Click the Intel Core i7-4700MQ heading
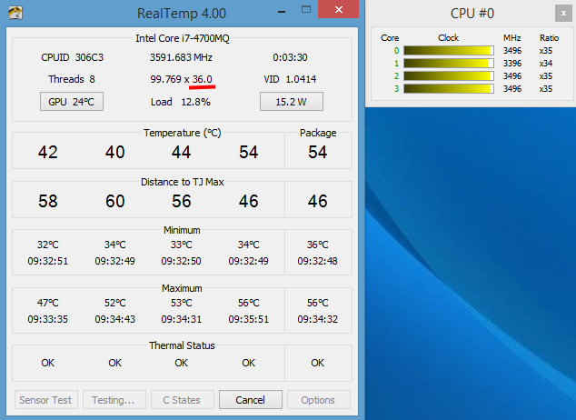This screenshot has width=576, height=420. tap(183, 38)
